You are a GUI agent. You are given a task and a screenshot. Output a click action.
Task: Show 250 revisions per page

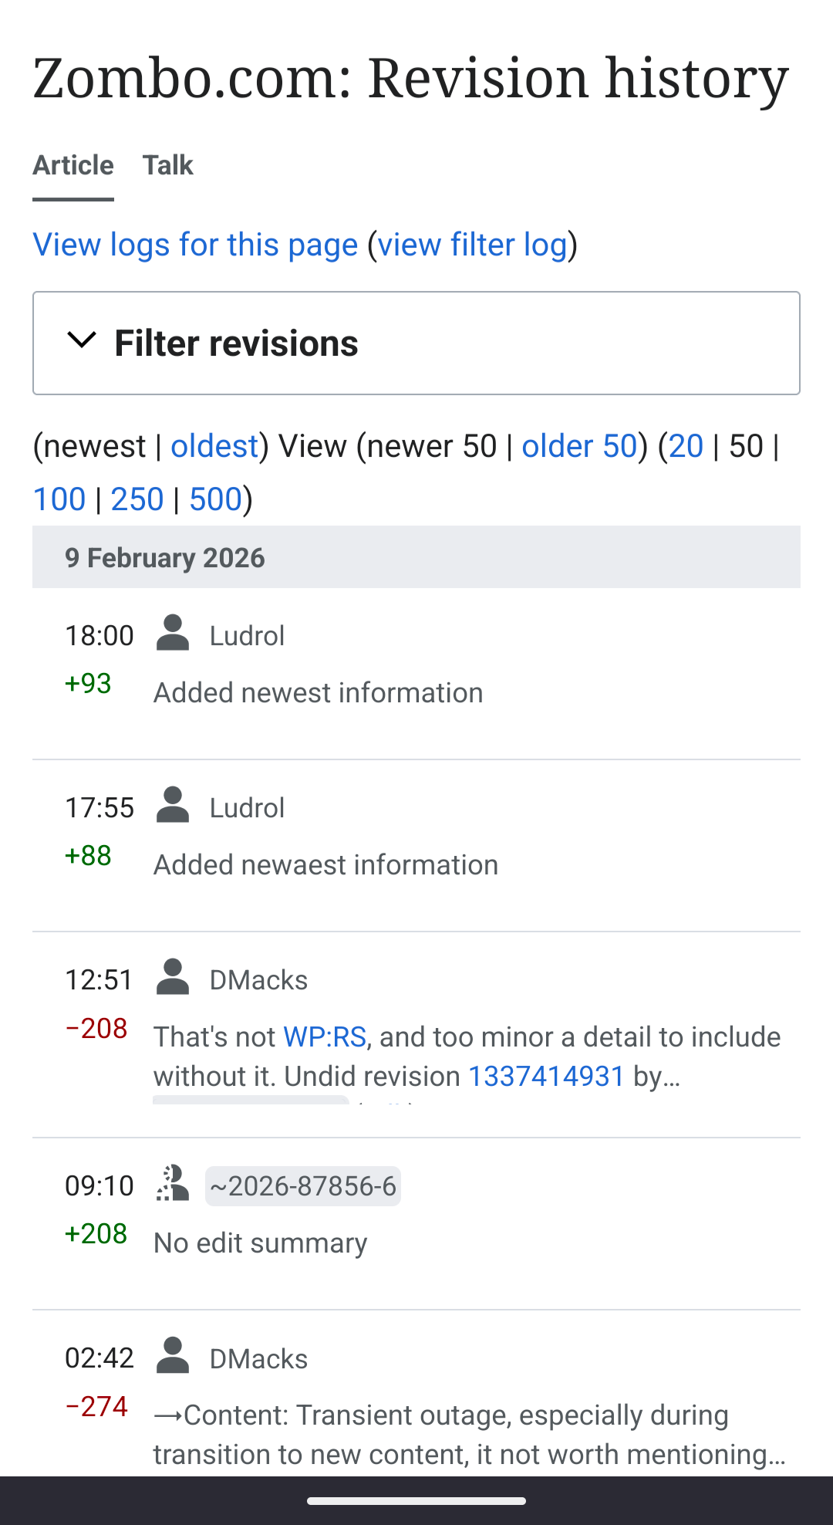click(x=137, y=499)
